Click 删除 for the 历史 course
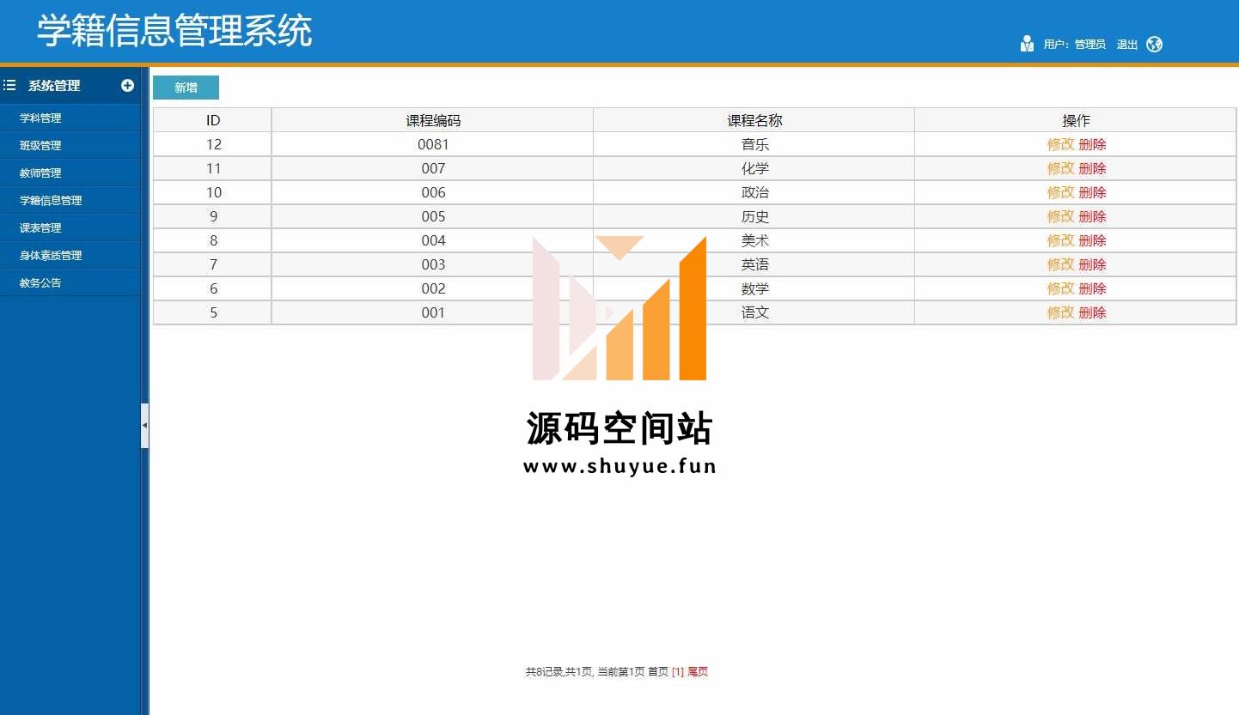The image size is (1239, 715). tap(1092, 216)
